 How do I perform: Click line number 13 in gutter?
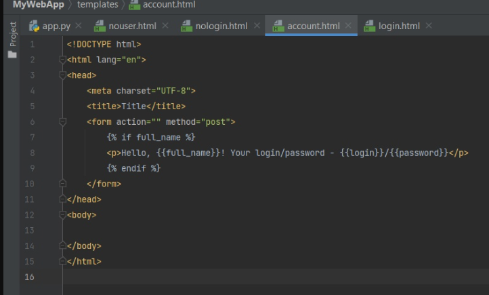(29, 231)
